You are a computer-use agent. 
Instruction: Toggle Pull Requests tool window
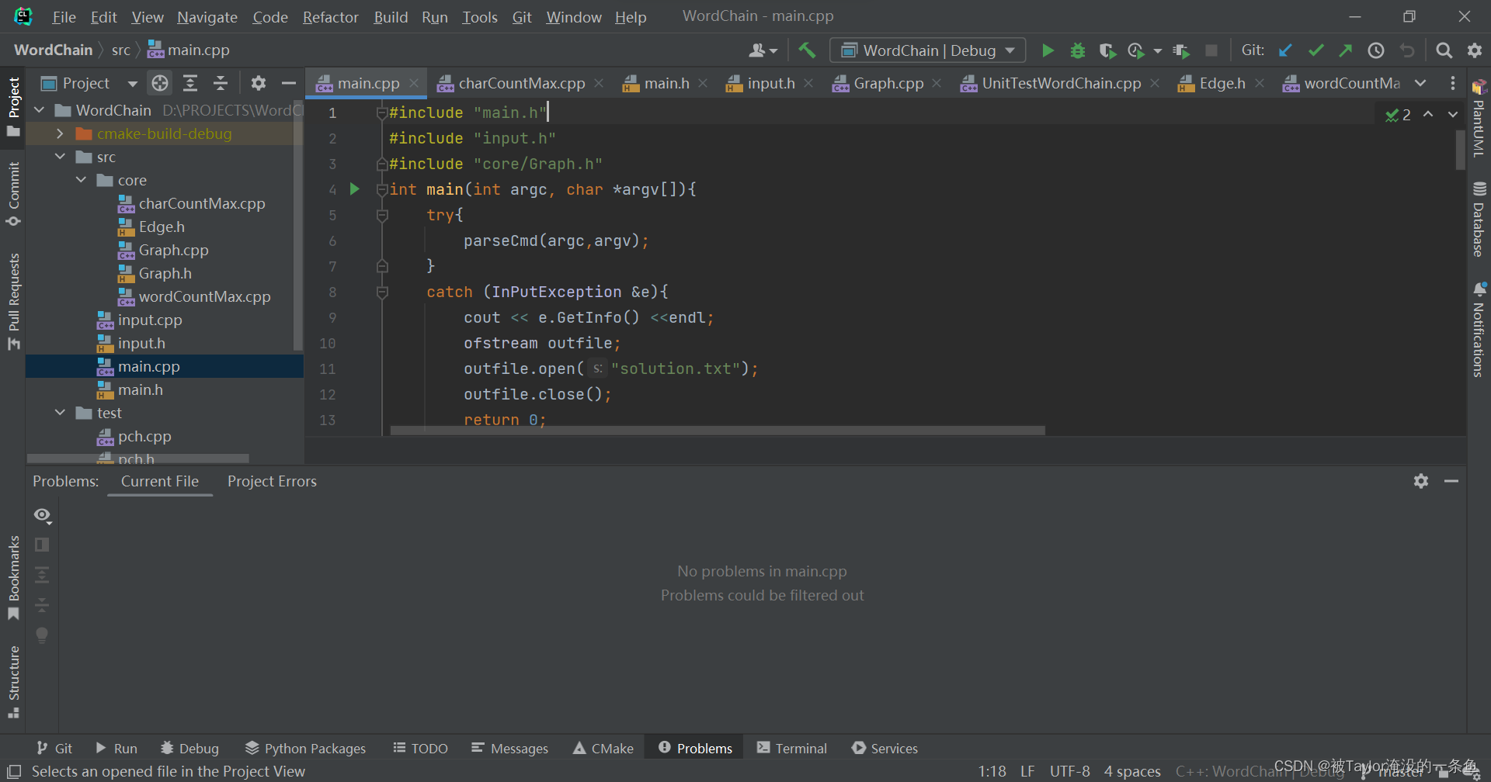[13, 301]
